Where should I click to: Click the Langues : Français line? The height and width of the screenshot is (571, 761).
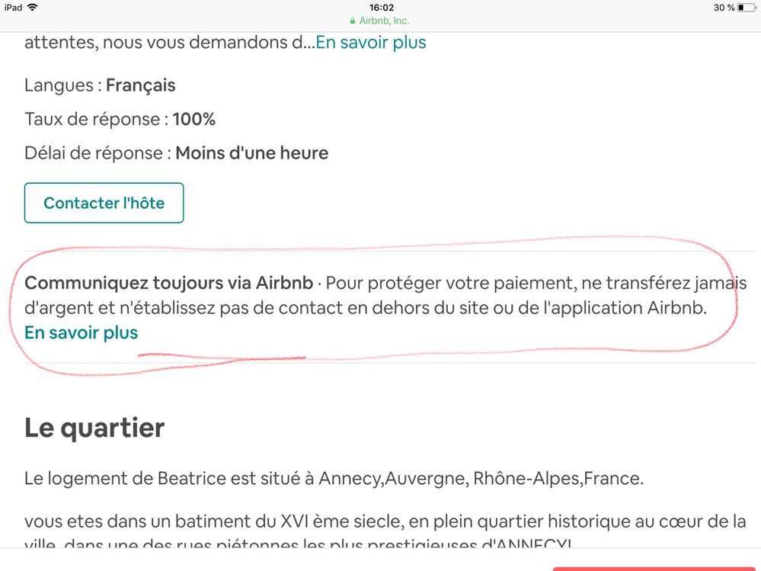100,85
